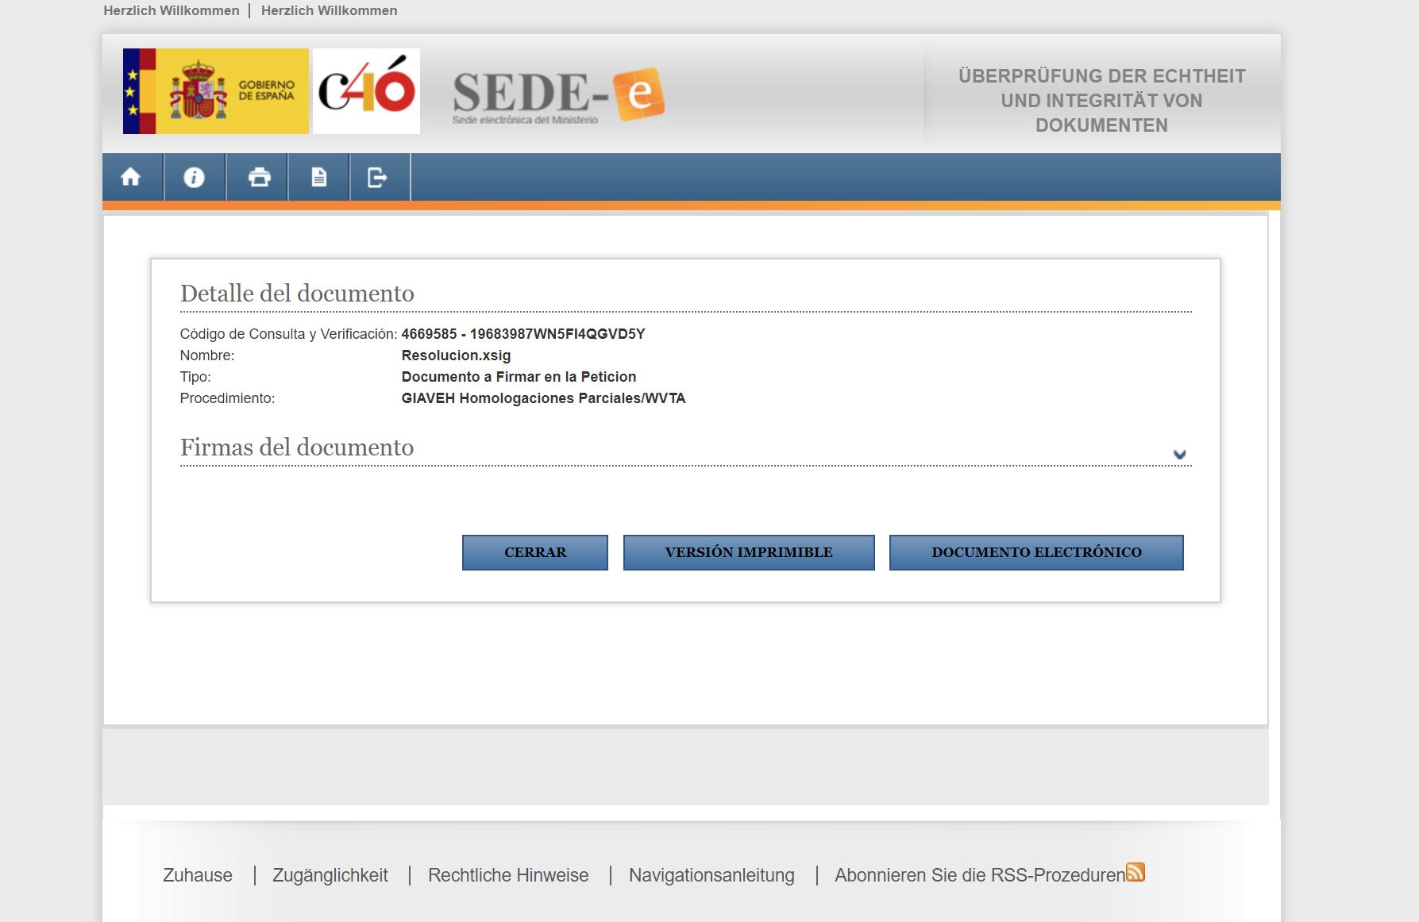Click the Gobierno de España logo
This screenshot has width=1419, height=922.
click(216, 91)
